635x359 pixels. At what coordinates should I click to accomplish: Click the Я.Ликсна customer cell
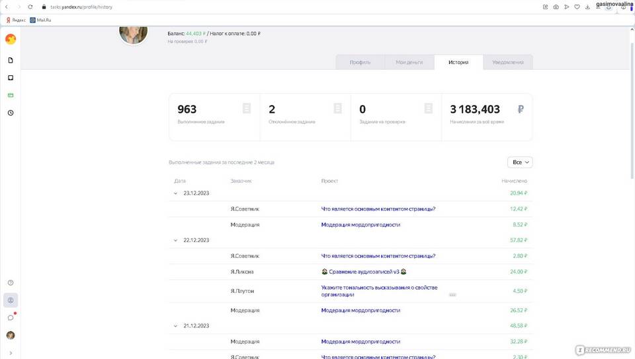242,272
